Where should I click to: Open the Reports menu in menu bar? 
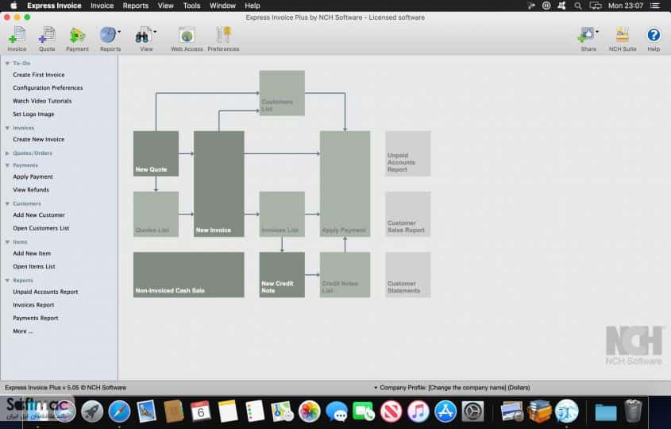[x=135, y=6]
